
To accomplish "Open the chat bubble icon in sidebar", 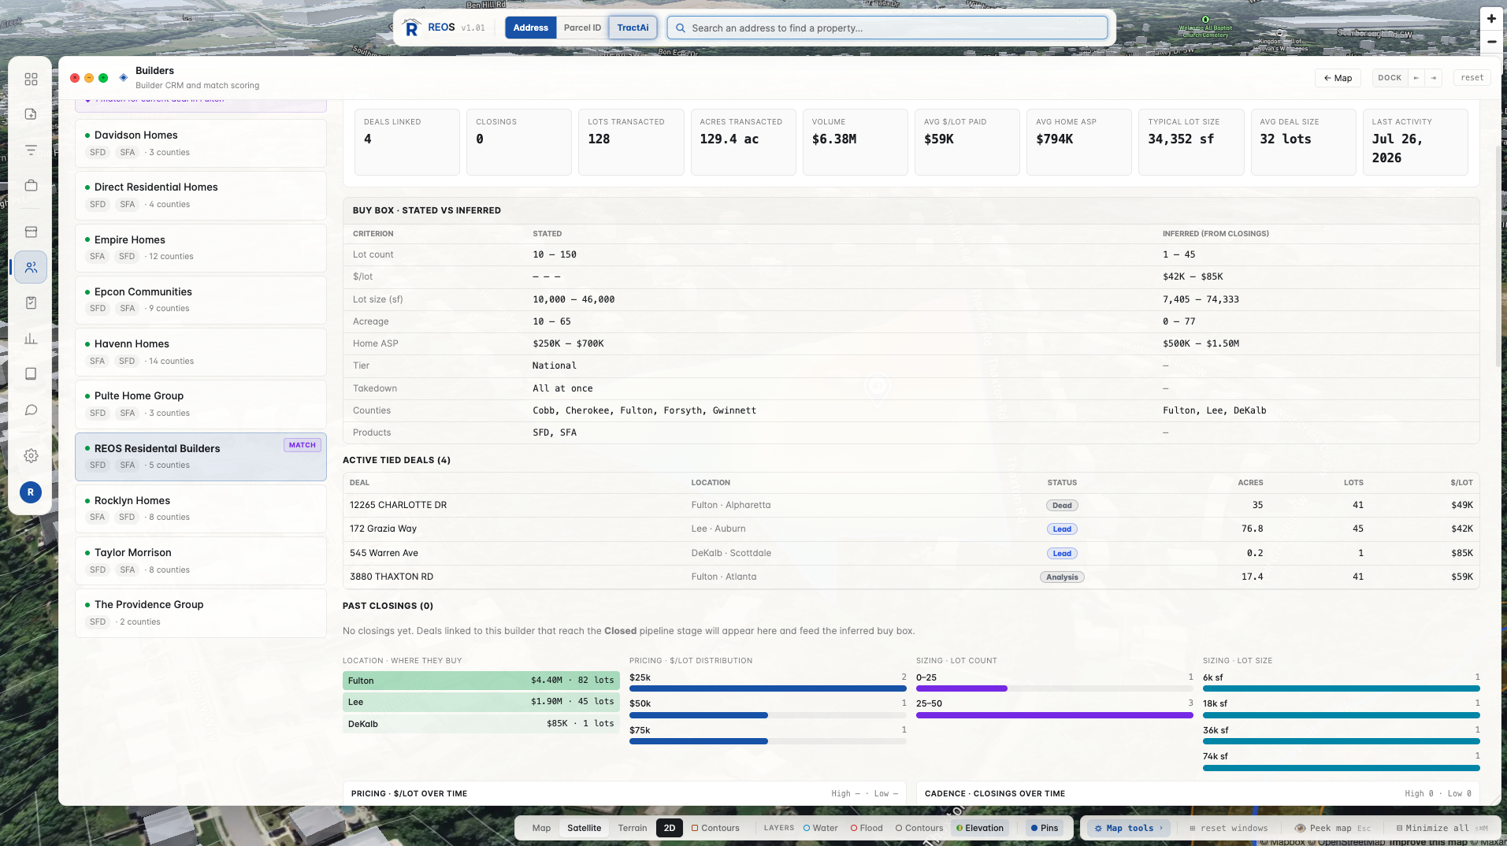I will [x=31, y=410].
